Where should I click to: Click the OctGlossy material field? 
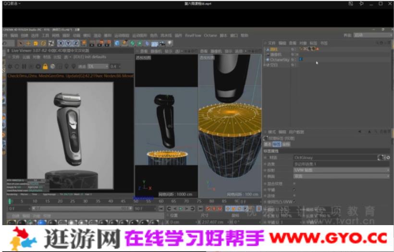point(335,157)
